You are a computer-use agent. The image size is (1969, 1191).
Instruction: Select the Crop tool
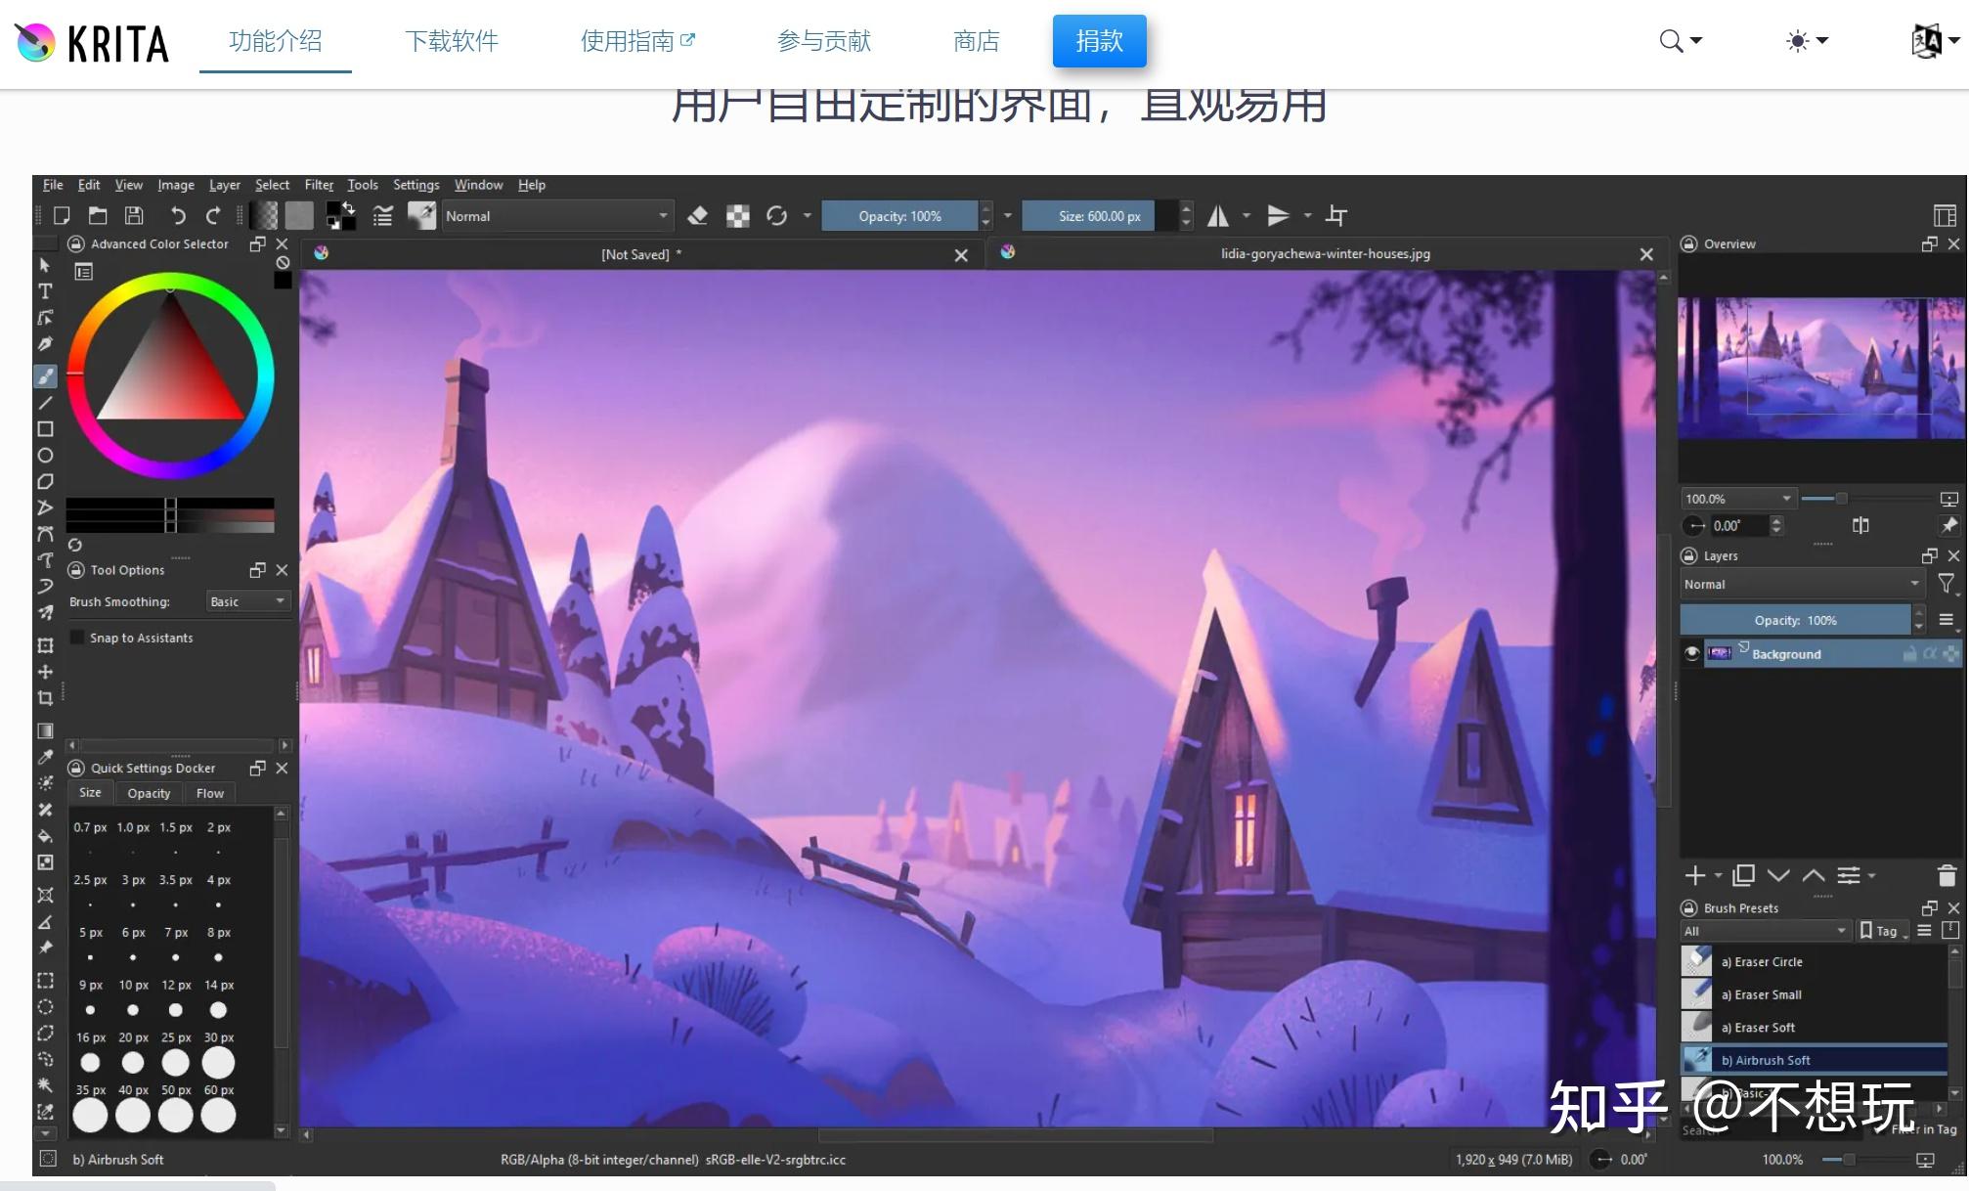point(45,698)
